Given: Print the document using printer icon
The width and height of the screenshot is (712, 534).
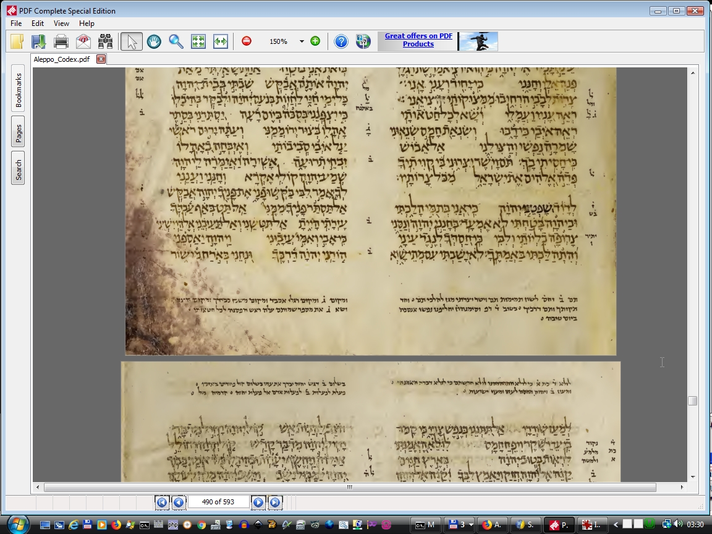Looking at the screenshot, I should pyautogui.click(x=61, y=41).
